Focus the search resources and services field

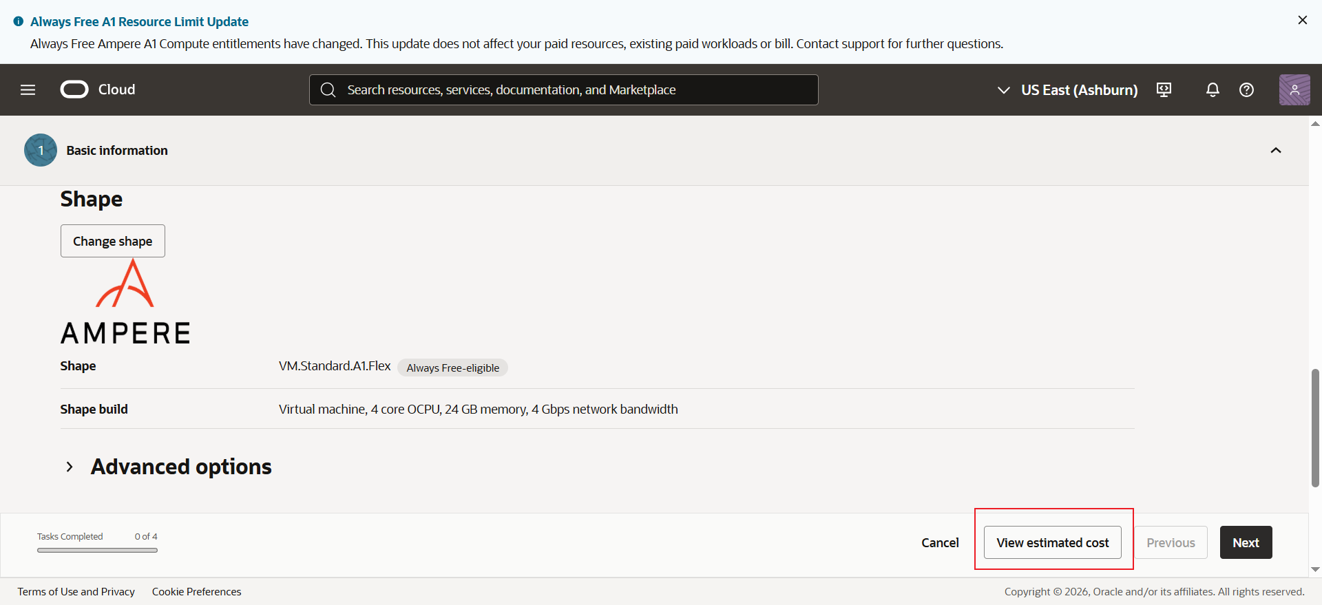[564, 90]
